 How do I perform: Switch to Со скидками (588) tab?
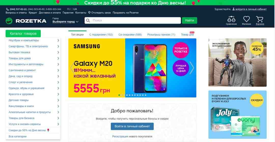tap(130, 34)
